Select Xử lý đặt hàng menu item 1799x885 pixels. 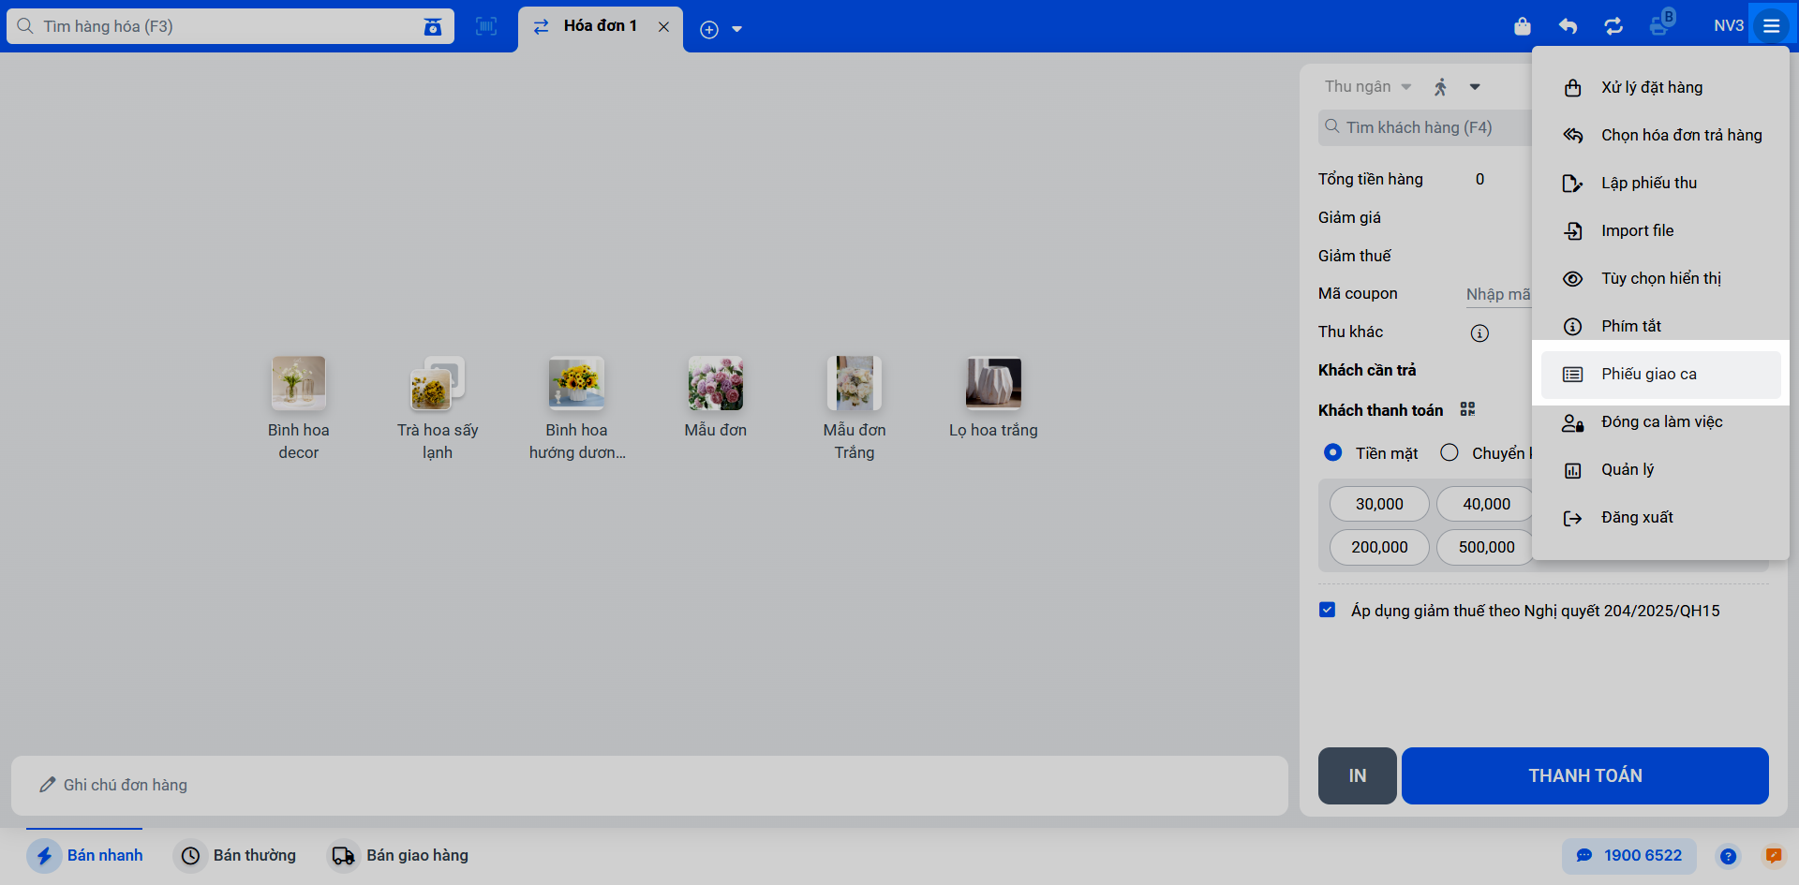coord(1661,87)
